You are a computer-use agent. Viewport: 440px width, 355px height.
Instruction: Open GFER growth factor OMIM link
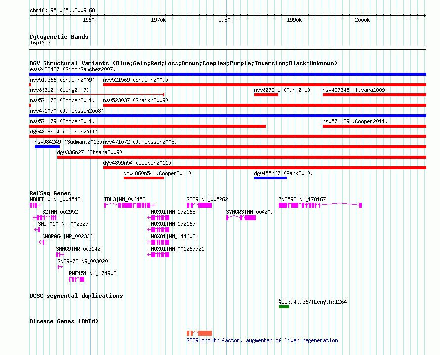[262, 340]
